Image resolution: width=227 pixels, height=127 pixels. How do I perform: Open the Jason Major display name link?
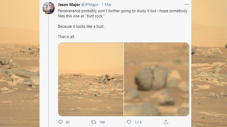point(69,5)
